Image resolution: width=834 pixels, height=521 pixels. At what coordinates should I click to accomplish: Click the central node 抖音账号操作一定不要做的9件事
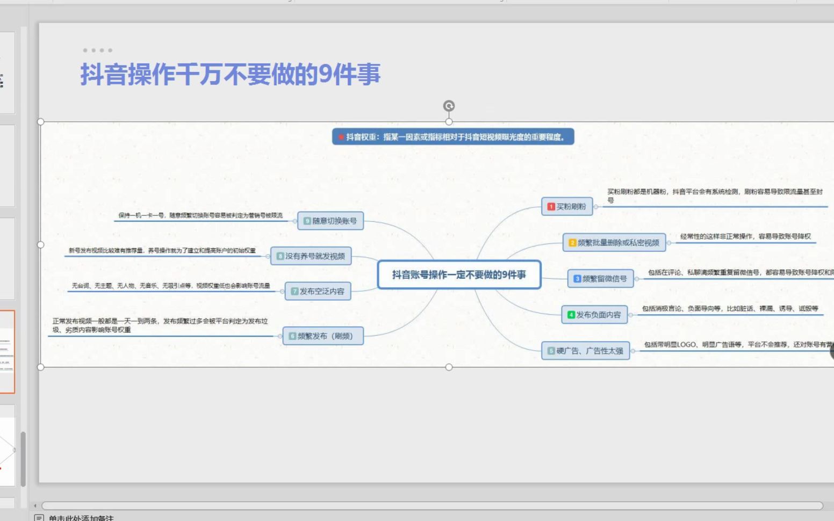(459, 274)
